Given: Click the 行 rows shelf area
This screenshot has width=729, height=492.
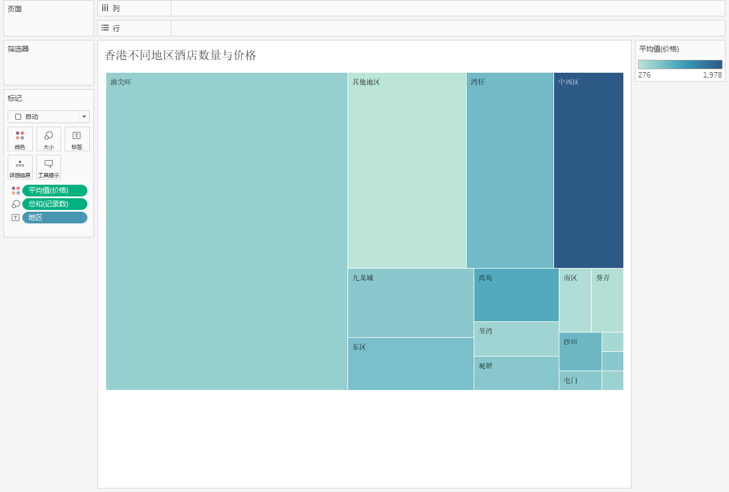Looking at the screenshot, I should [448, 28].
